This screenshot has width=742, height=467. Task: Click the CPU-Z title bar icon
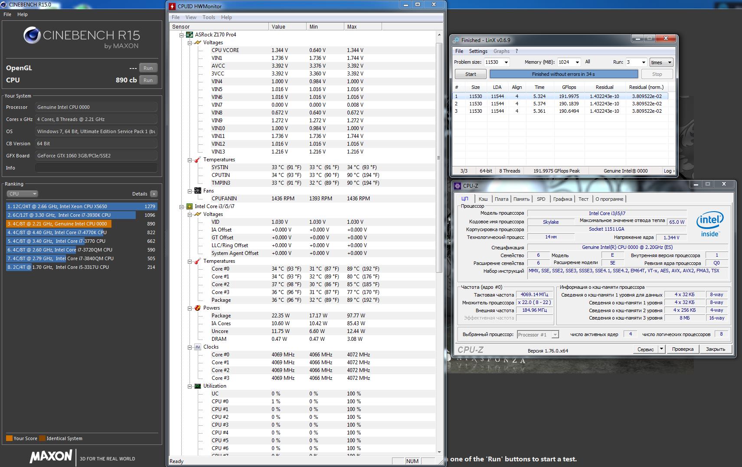[458, 186]
